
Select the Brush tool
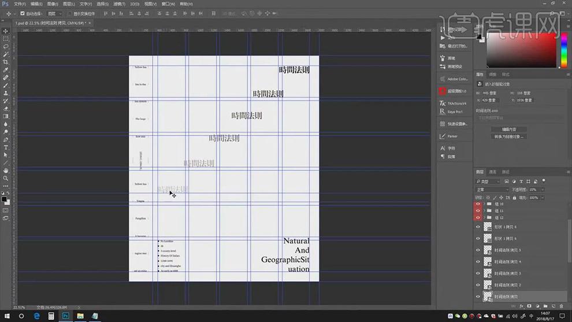[x=5, y=85]
